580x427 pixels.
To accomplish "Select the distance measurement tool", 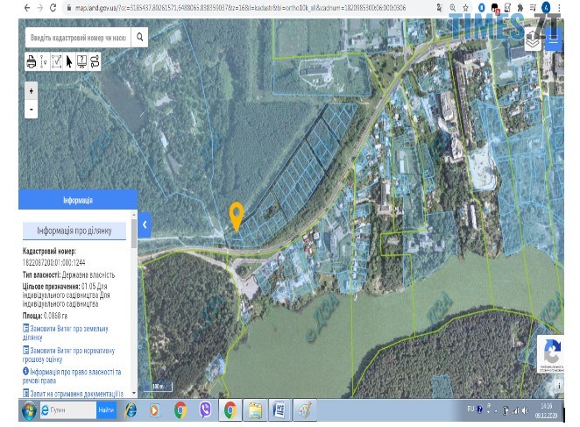I will coord(44,61).
